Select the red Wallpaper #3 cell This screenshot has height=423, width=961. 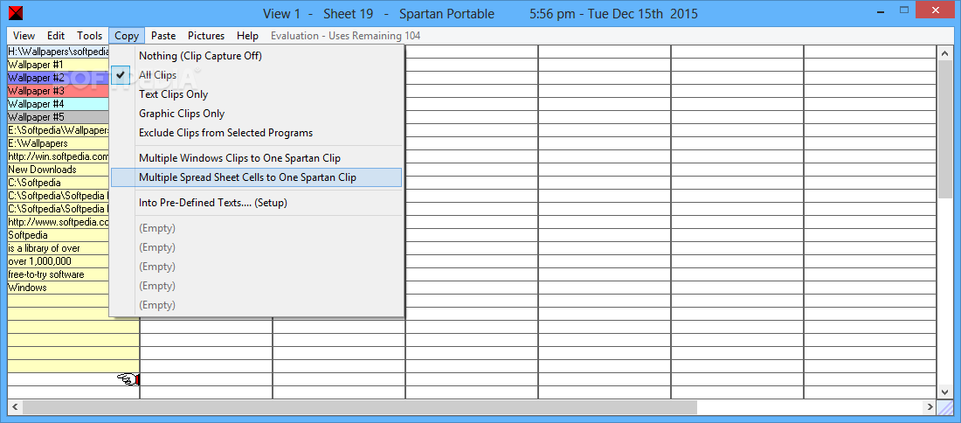(59, 91)
